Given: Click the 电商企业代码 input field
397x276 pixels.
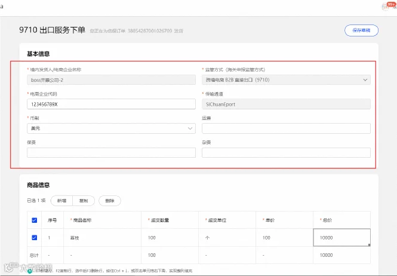Looking at the screenshot, I should pyautogui.click(x=111, y=104).
